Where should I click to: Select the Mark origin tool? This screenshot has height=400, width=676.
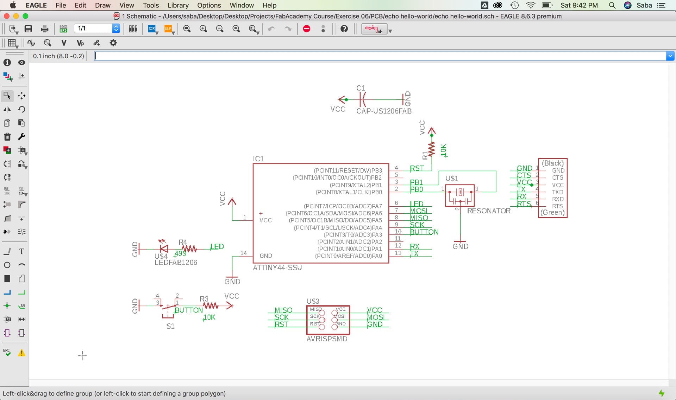(21, 76)
